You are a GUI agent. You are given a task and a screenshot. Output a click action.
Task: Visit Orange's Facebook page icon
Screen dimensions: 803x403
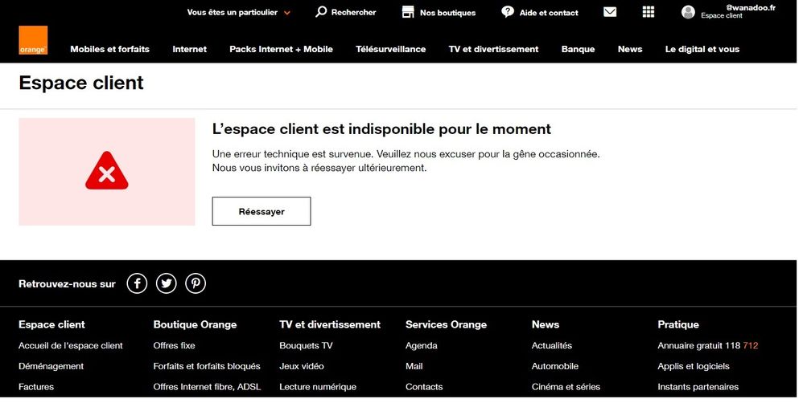[137, 283]
